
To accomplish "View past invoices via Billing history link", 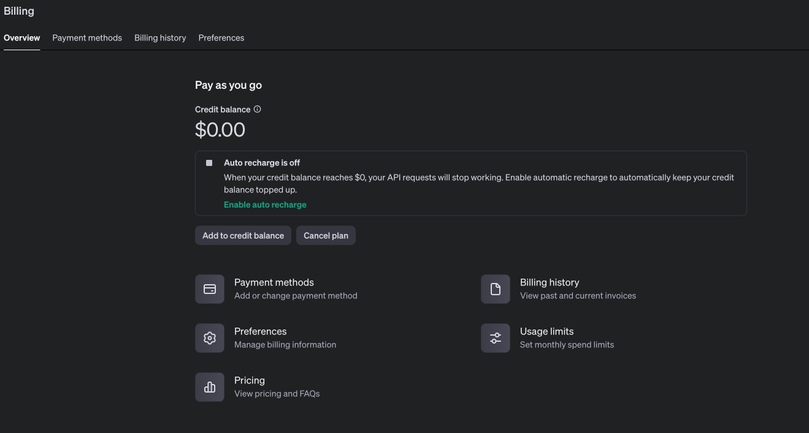I will pos(549,282).
